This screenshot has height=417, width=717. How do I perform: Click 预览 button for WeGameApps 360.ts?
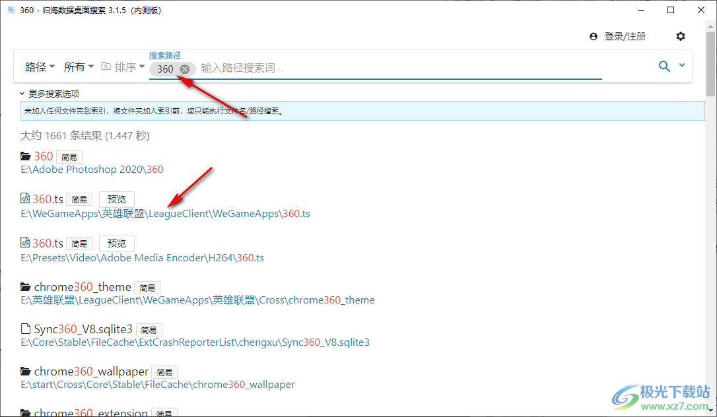pyautogui.click(x=117, y=199)
